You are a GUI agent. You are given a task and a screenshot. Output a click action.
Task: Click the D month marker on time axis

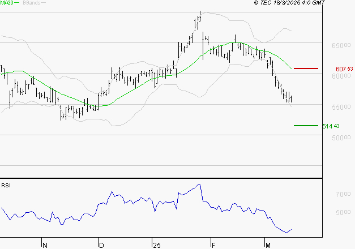click(x=101, y=245)
